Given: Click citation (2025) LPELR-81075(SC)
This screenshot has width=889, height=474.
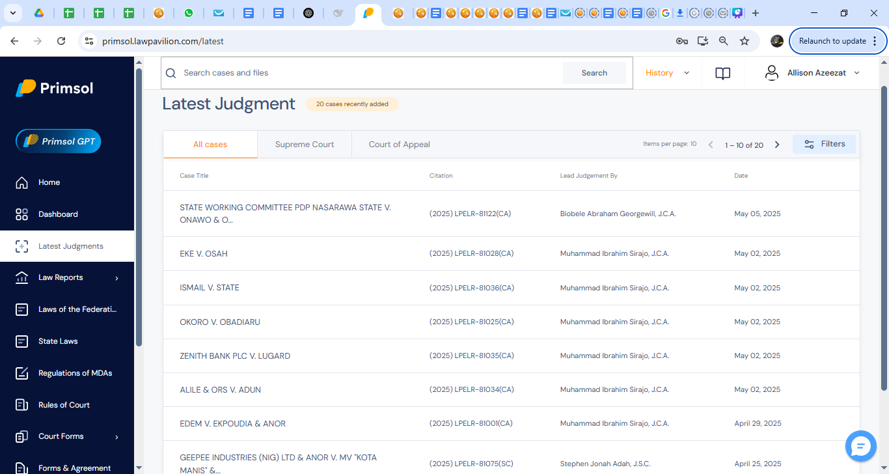Looking at the screenshot, I should [471, 464].
